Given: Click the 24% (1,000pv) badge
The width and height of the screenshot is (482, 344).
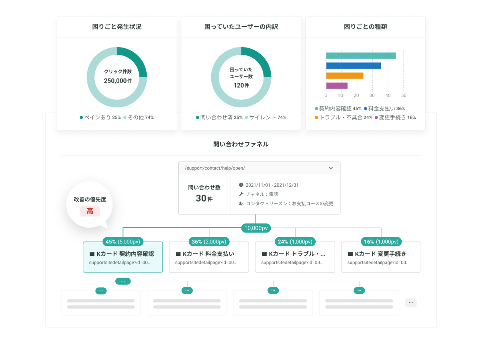Looking at the screenshot, I should tap(295, 242).
